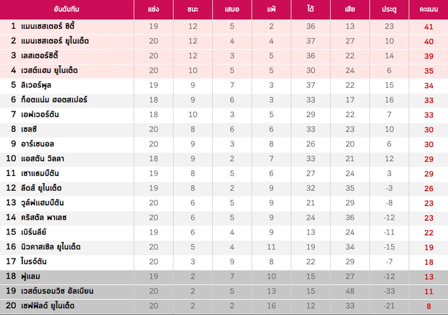This screenshot has width=448, height=315.
Task: Click the เสีย column header
Action: pyautogui.click(x=350, y=9)
